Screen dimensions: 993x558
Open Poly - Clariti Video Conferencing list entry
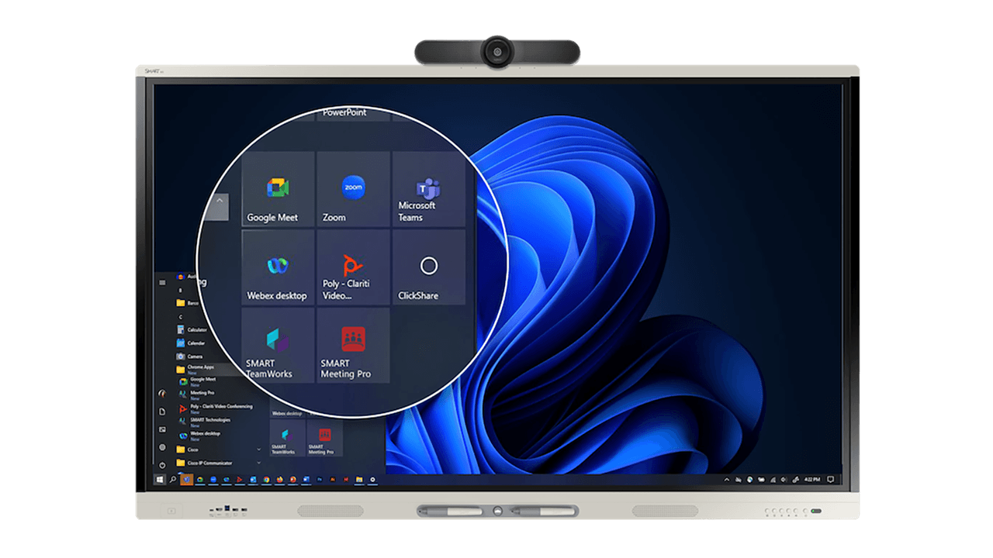point(216,408)
